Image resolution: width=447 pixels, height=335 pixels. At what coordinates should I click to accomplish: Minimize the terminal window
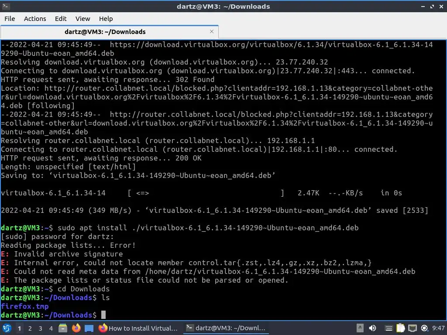click(423, 6)
